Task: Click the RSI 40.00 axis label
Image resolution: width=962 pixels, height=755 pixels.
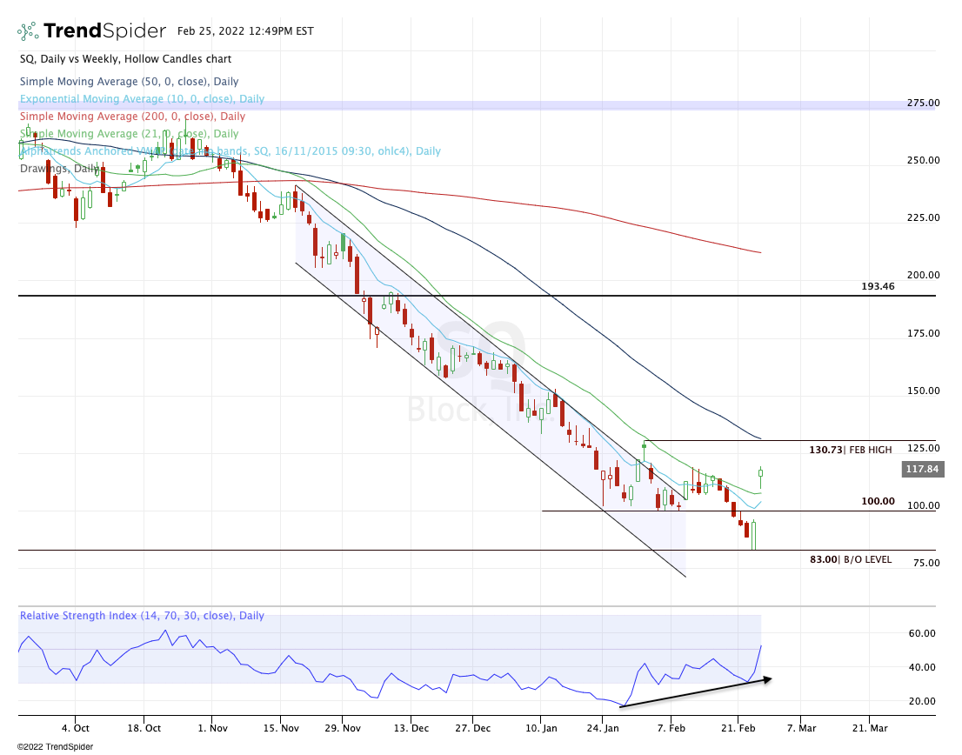Action: tap(922, 667)
